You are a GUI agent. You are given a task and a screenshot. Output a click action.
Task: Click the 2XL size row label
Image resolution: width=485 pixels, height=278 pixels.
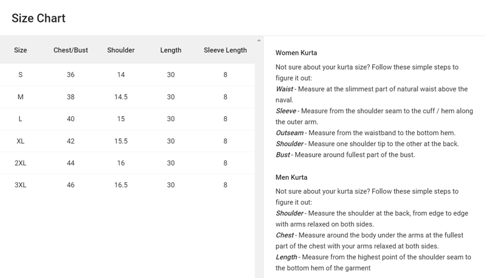pyautogui.click(x=21, y=163)
